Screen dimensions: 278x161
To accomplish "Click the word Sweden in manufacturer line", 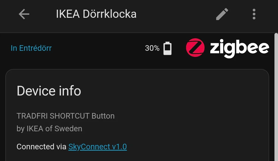I will (x=68, y=128).
